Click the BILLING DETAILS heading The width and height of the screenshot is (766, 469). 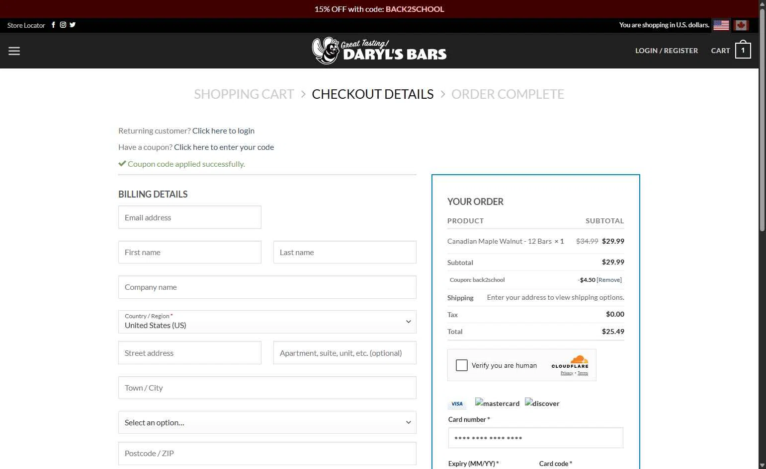153,194
